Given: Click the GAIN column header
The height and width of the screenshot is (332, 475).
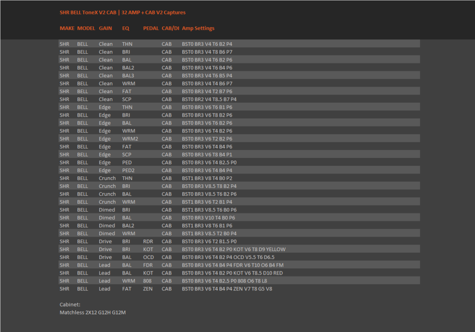Looking at the screenshot, I should tap(105, 28).
